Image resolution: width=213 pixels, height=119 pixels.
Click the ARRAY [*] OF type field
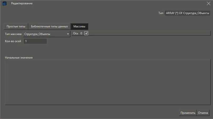pyautogui.click(x=187, y=13)
